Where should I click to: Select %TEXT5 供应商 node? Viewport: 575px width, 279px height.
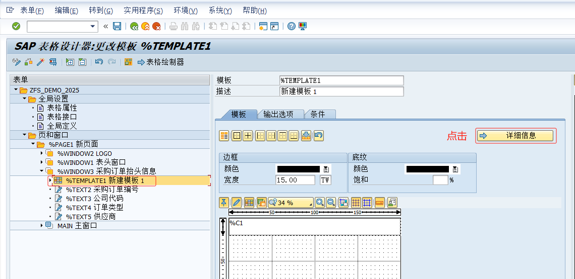click(91, 217)
